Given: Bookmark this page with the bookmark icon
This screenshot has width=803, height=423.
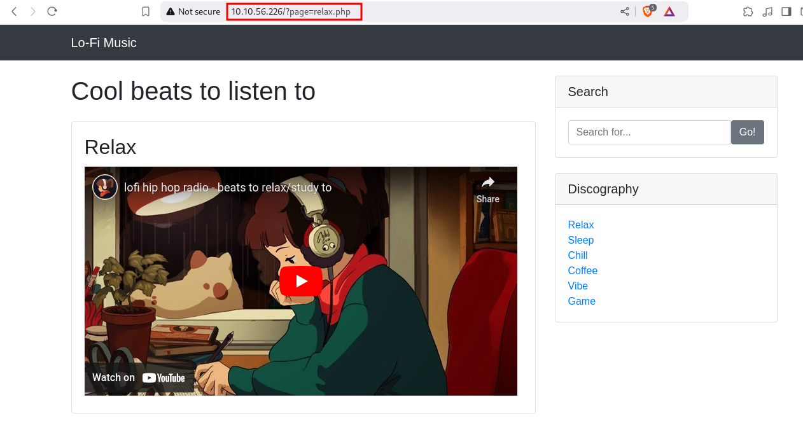Looking at the screenshot, I should pos(146,11).
